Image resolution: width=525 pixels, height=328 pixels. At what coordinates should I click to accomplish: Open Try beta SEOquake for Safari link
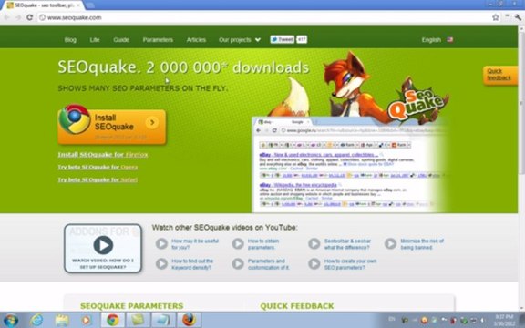98,179
